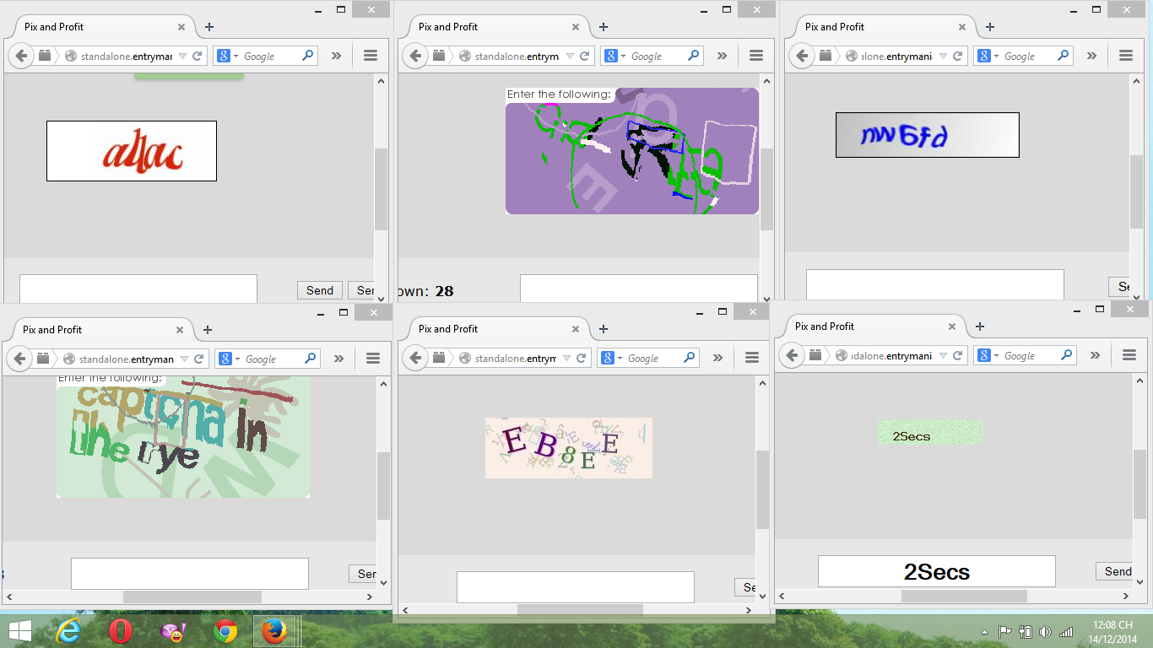Click the answer field under 'captcha in the rye'
This screenshot has width=1153, height=648.
tap(190, 574)
